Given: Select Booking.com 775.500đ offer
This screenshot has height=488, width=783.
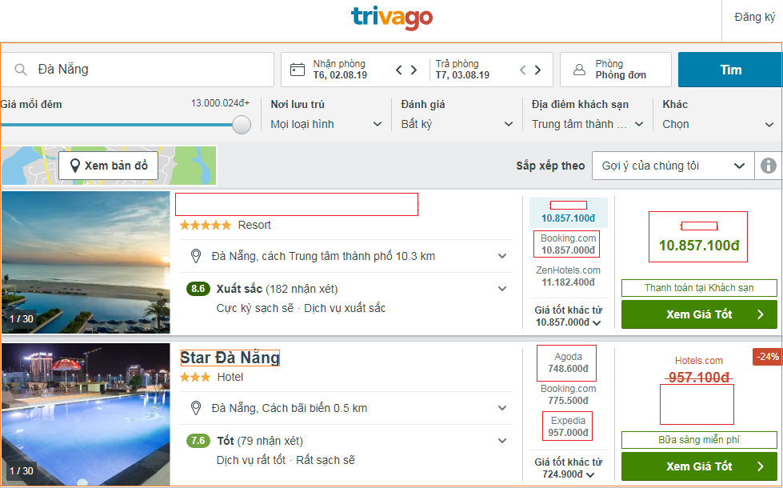Looking at the screenshot, I should [569, 394].
